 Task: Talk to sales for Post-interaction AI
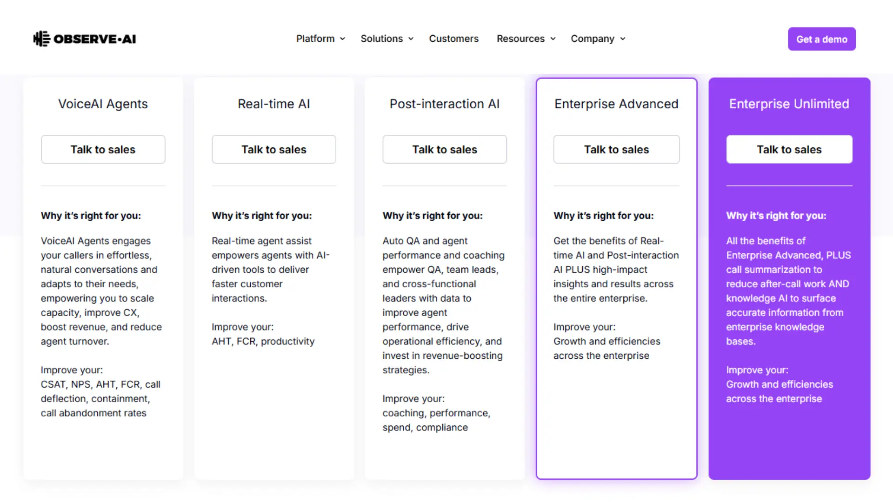[445, 149]
